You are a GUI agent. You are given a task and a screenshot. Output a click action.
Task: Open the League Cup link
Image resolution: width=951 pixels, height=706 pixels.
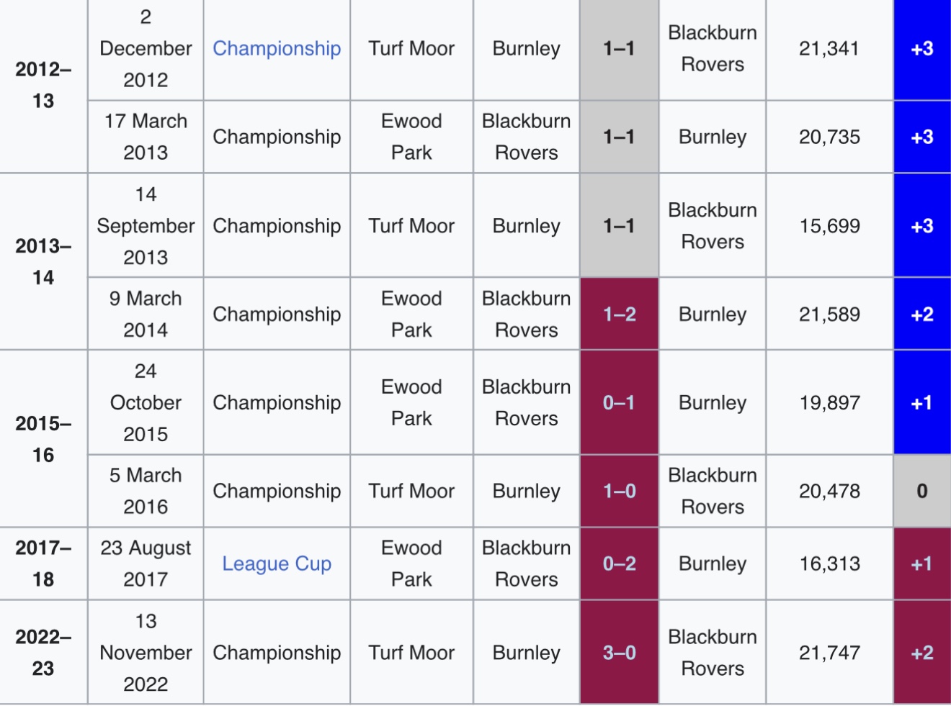[x=277, y=564]
